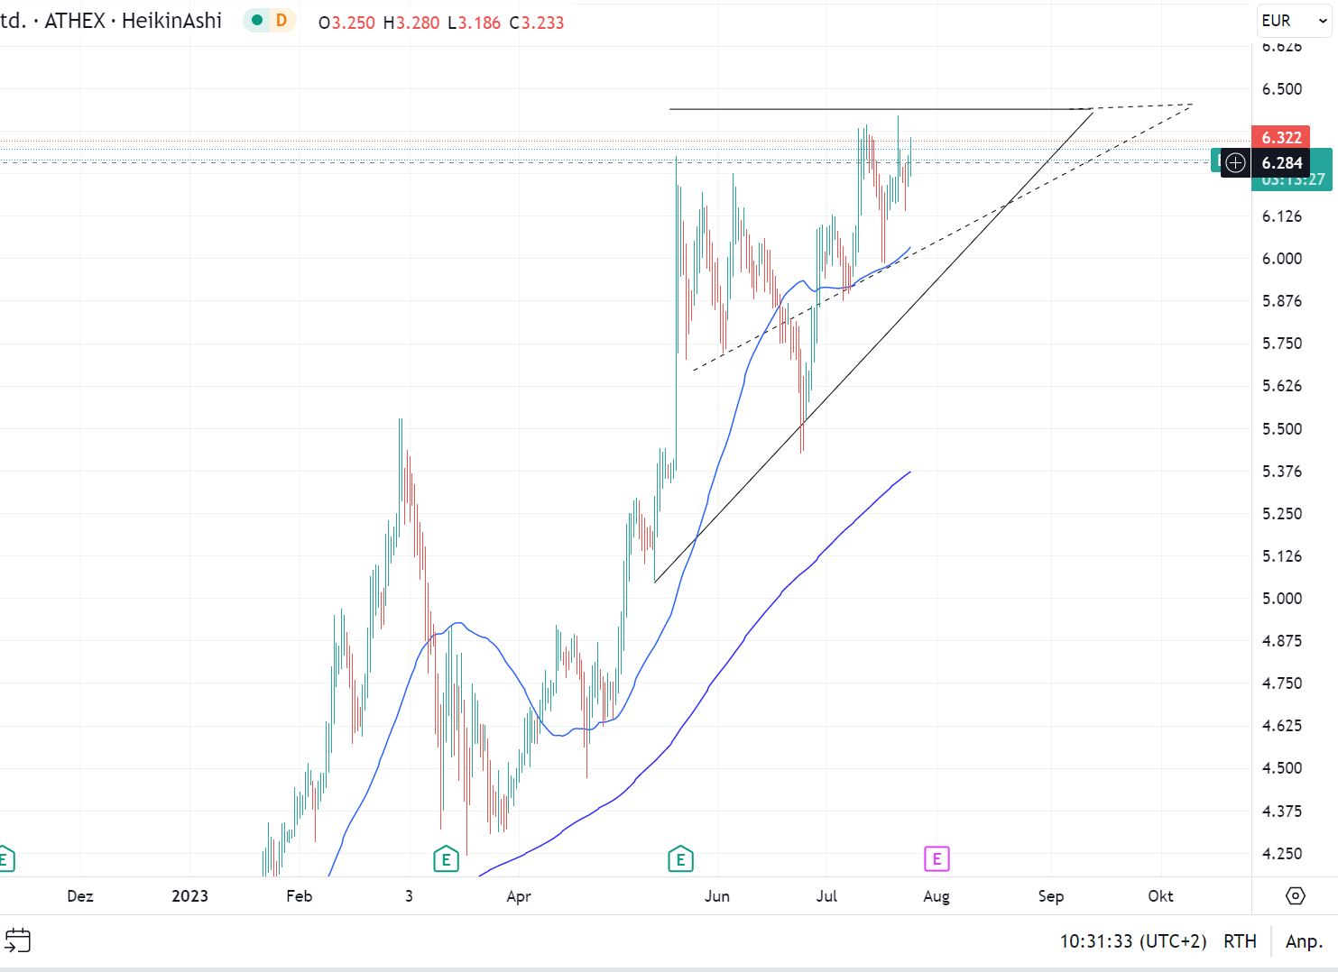Open the go-to-date calendar icon
Viewport: 1338px width, 972px height.
(18, 940)
